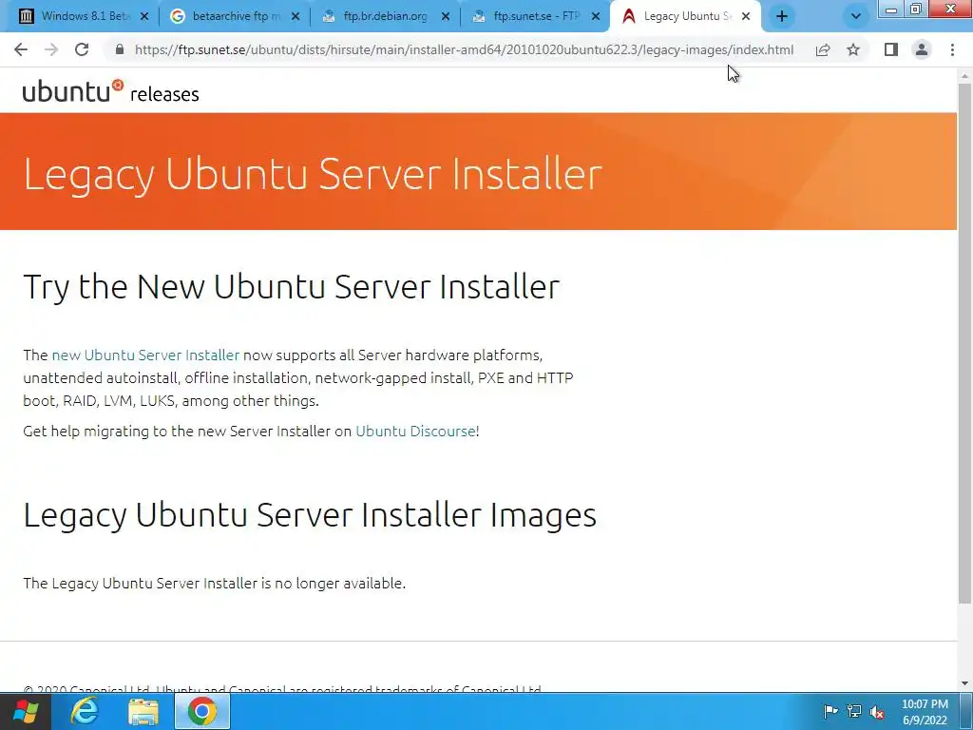973x730 pixels.
Task: Click the forward navigation arrow
Action: pos(51,49)
